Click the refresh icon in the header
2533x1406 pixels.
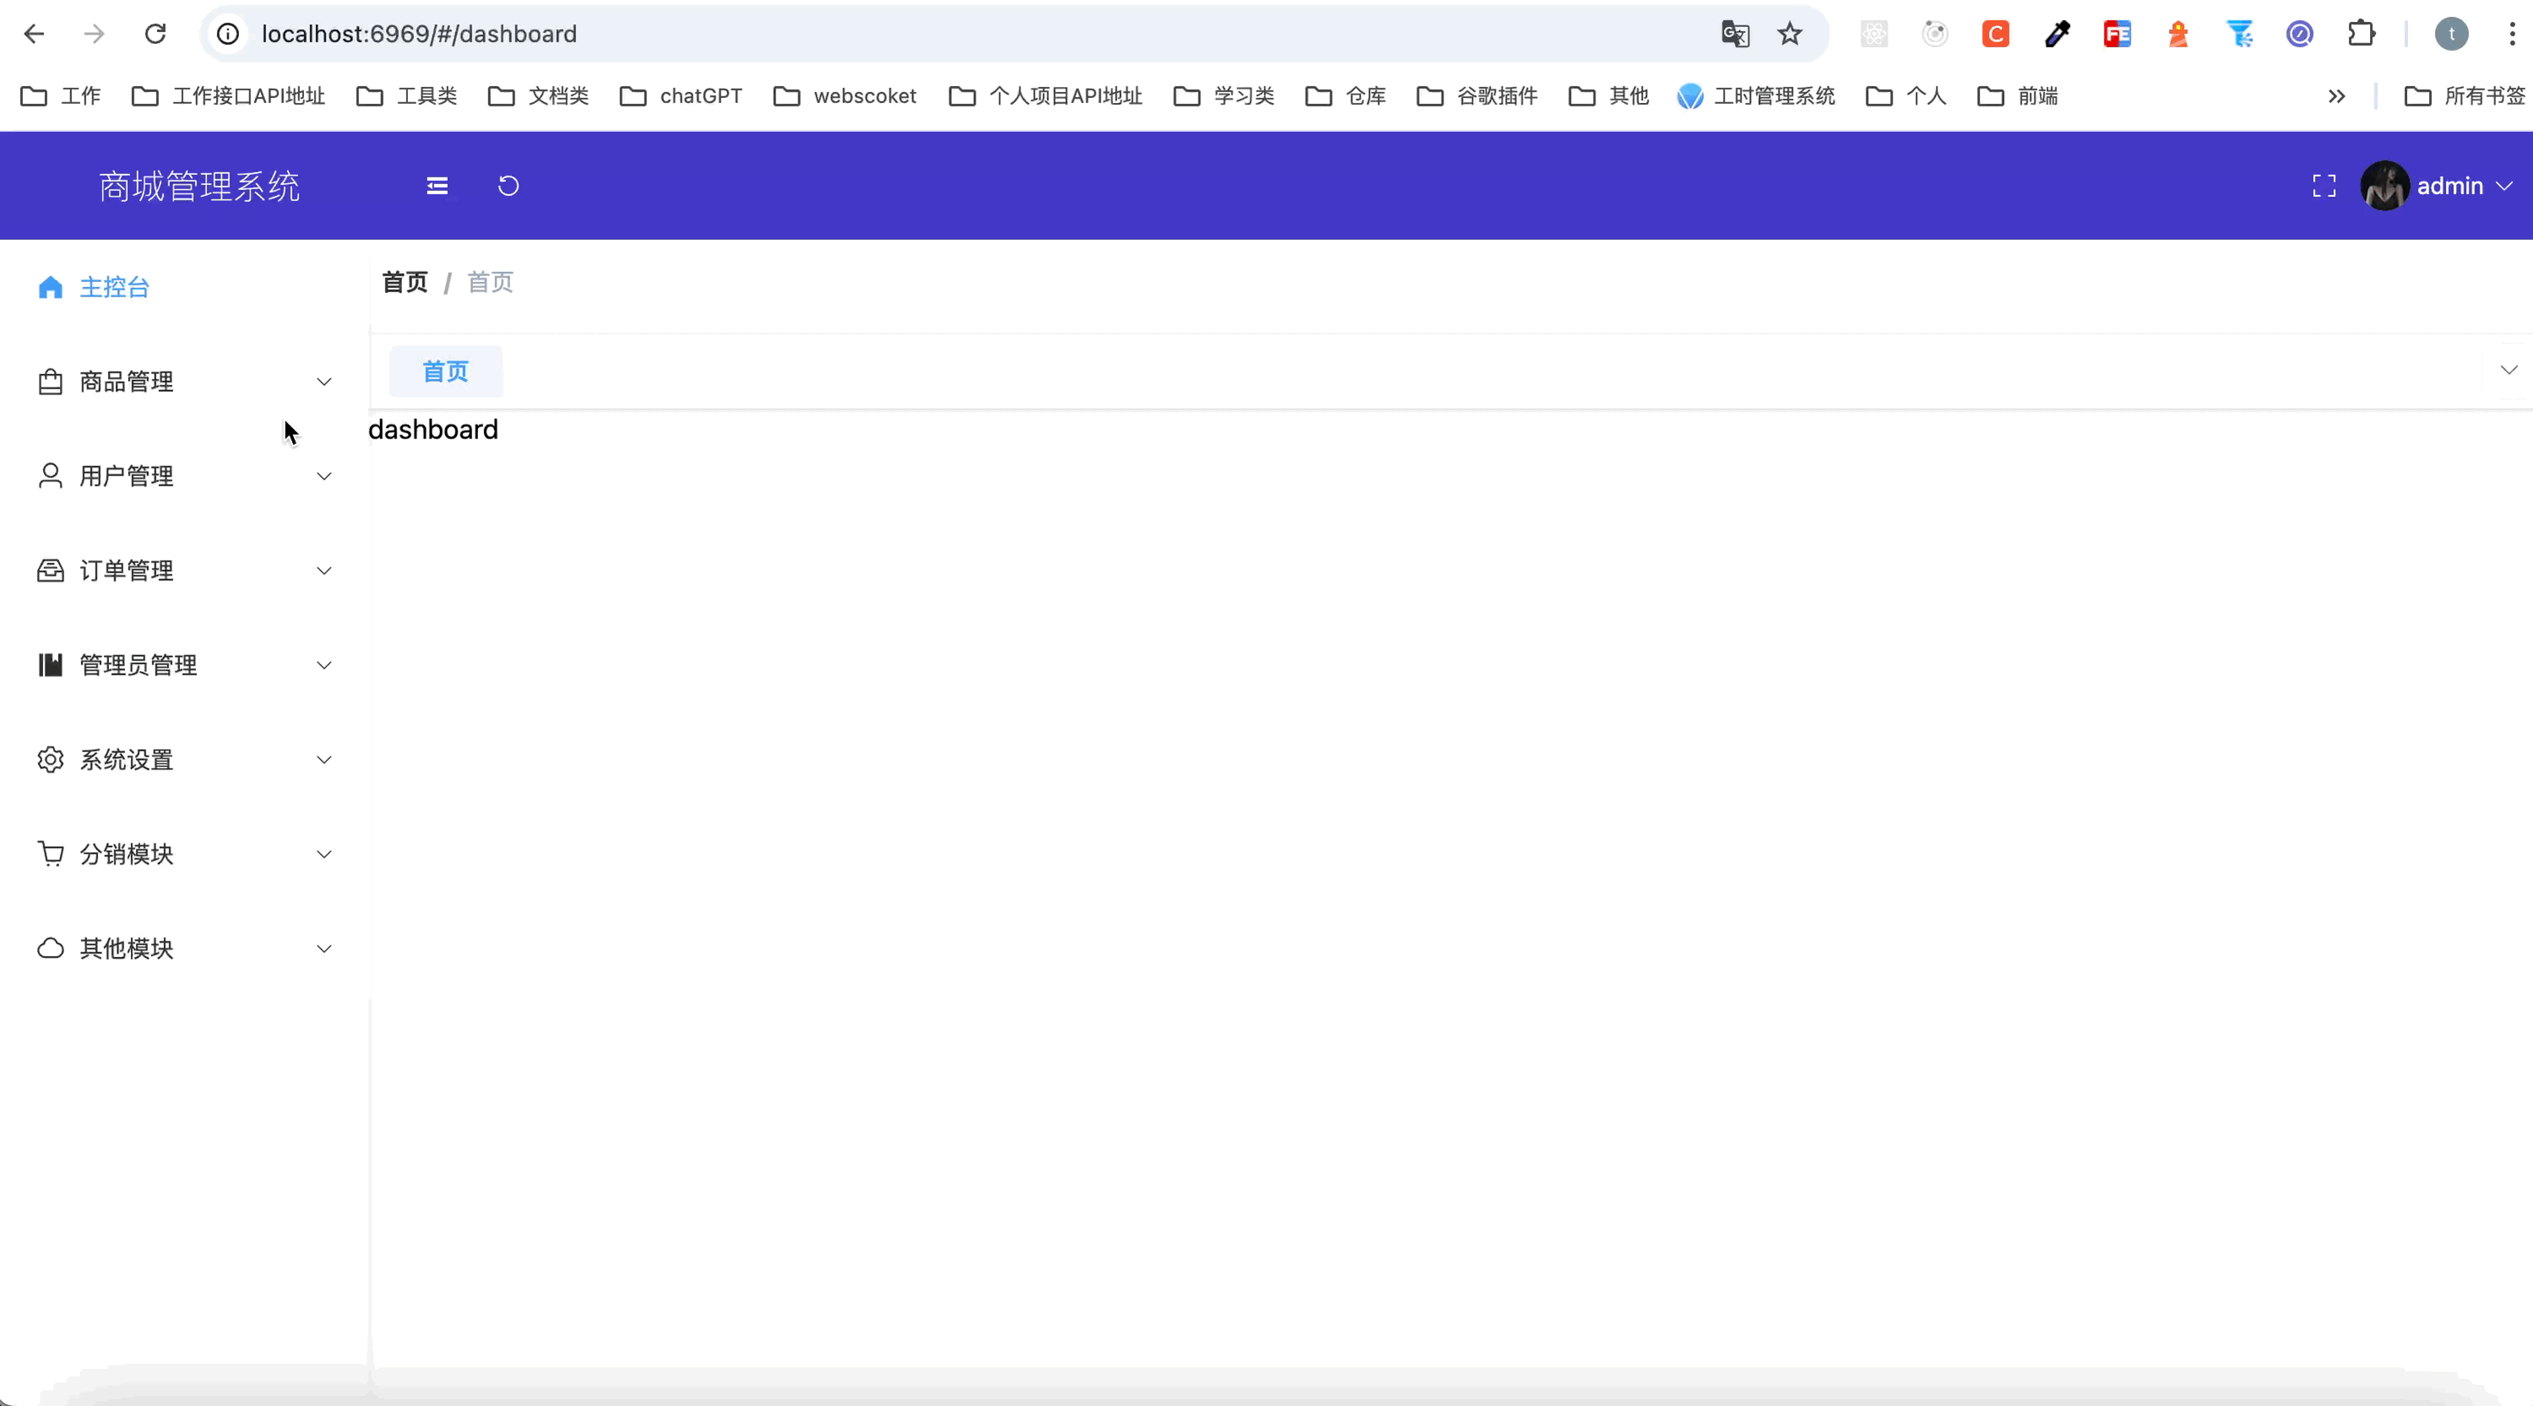[511, 185]
